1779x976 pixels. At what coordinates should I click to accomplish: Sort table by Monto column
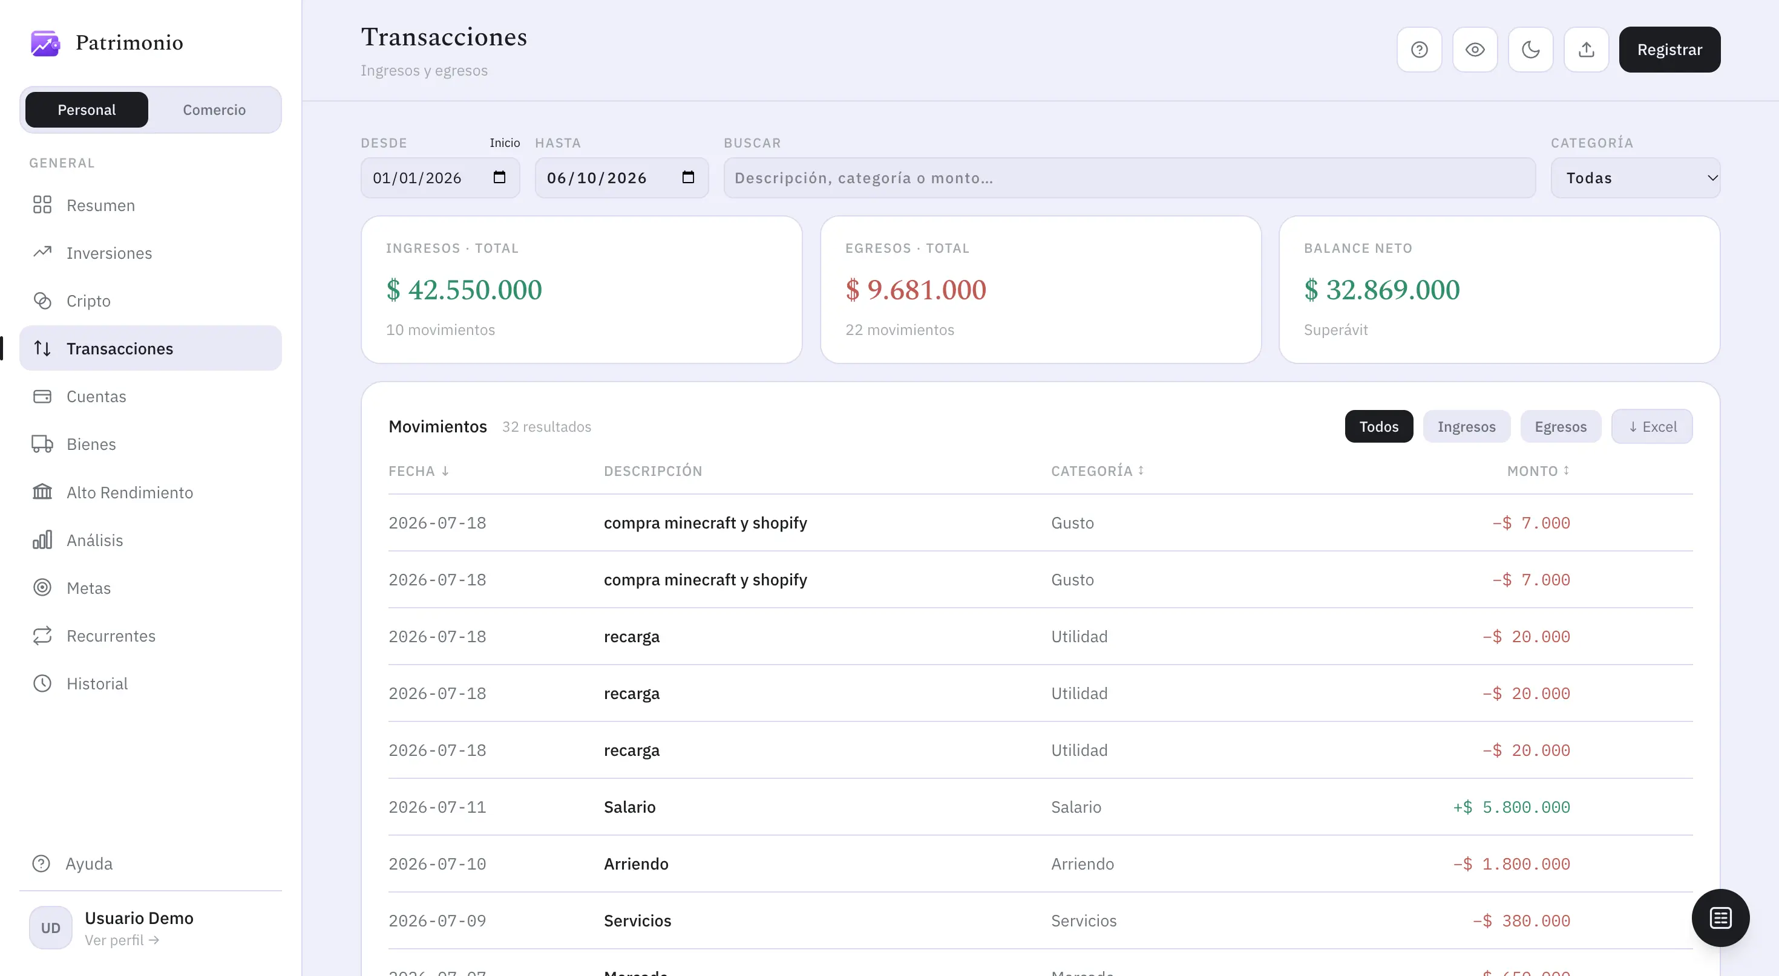pyautogui.click(x=1538, y=470)
